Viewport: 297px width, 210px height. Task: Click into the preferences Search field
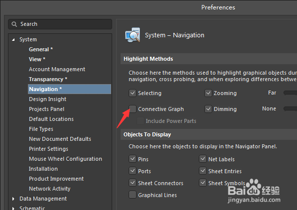[60, 24]
